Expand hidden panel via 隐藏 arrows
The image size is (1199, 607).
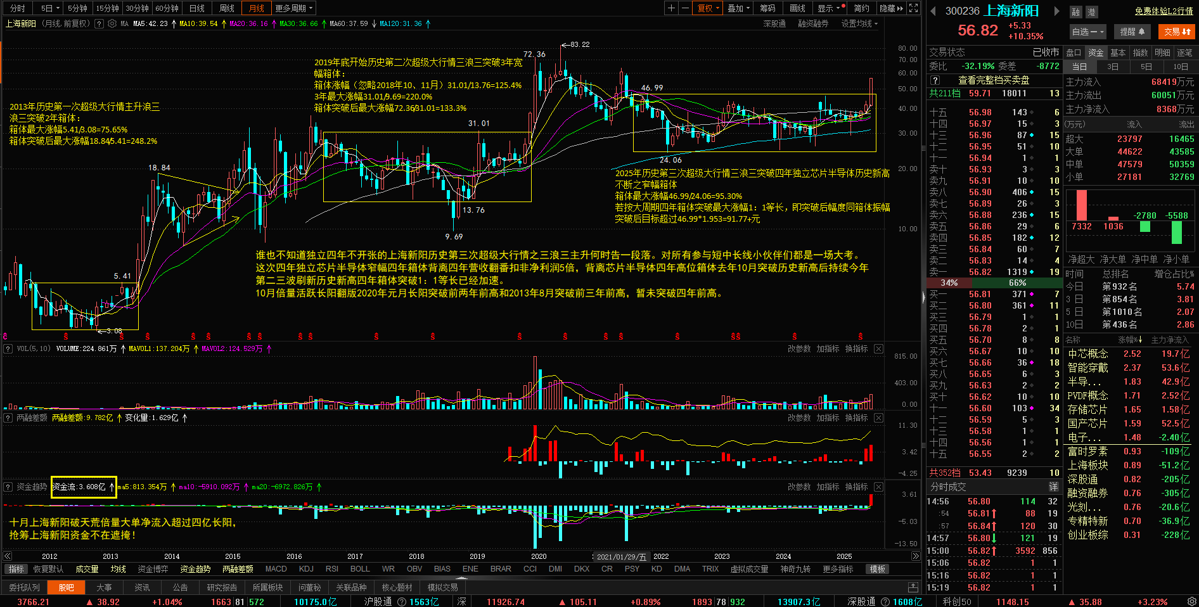click(x=891, y=8)
